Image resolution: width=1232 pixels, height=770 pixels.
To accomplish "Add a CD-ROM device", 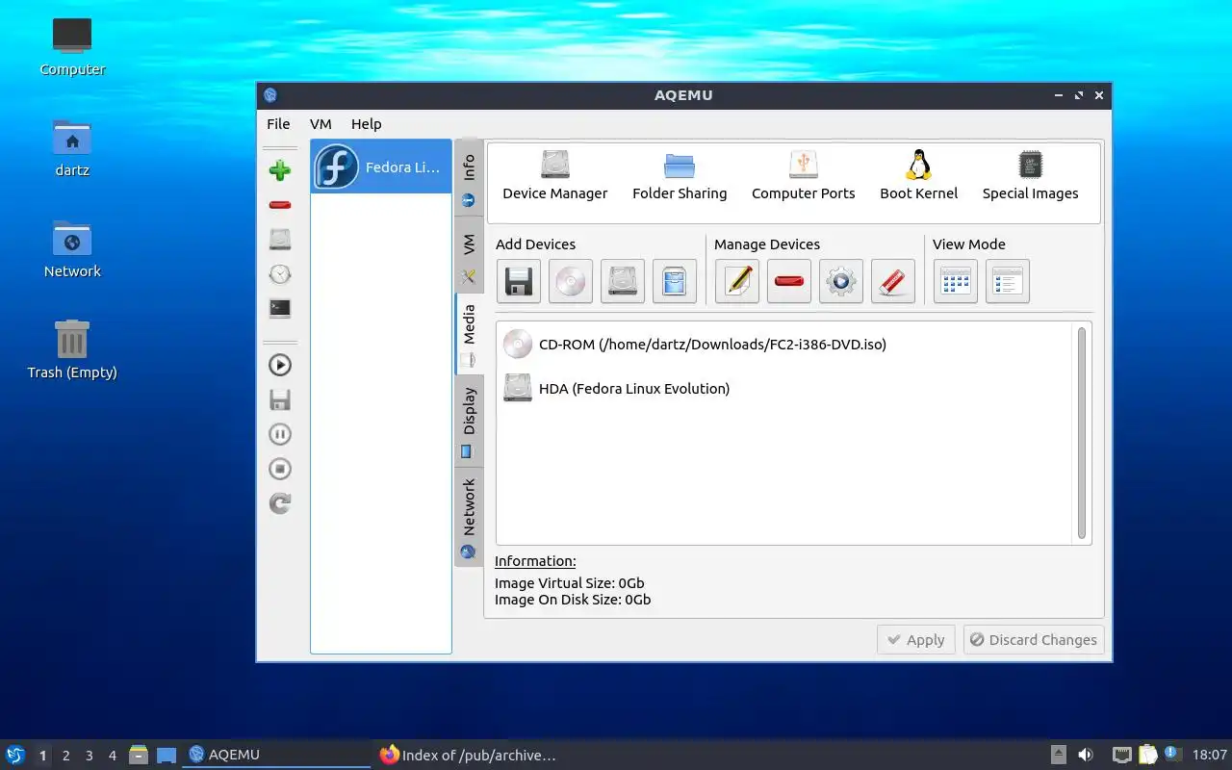I will [571, 282].
